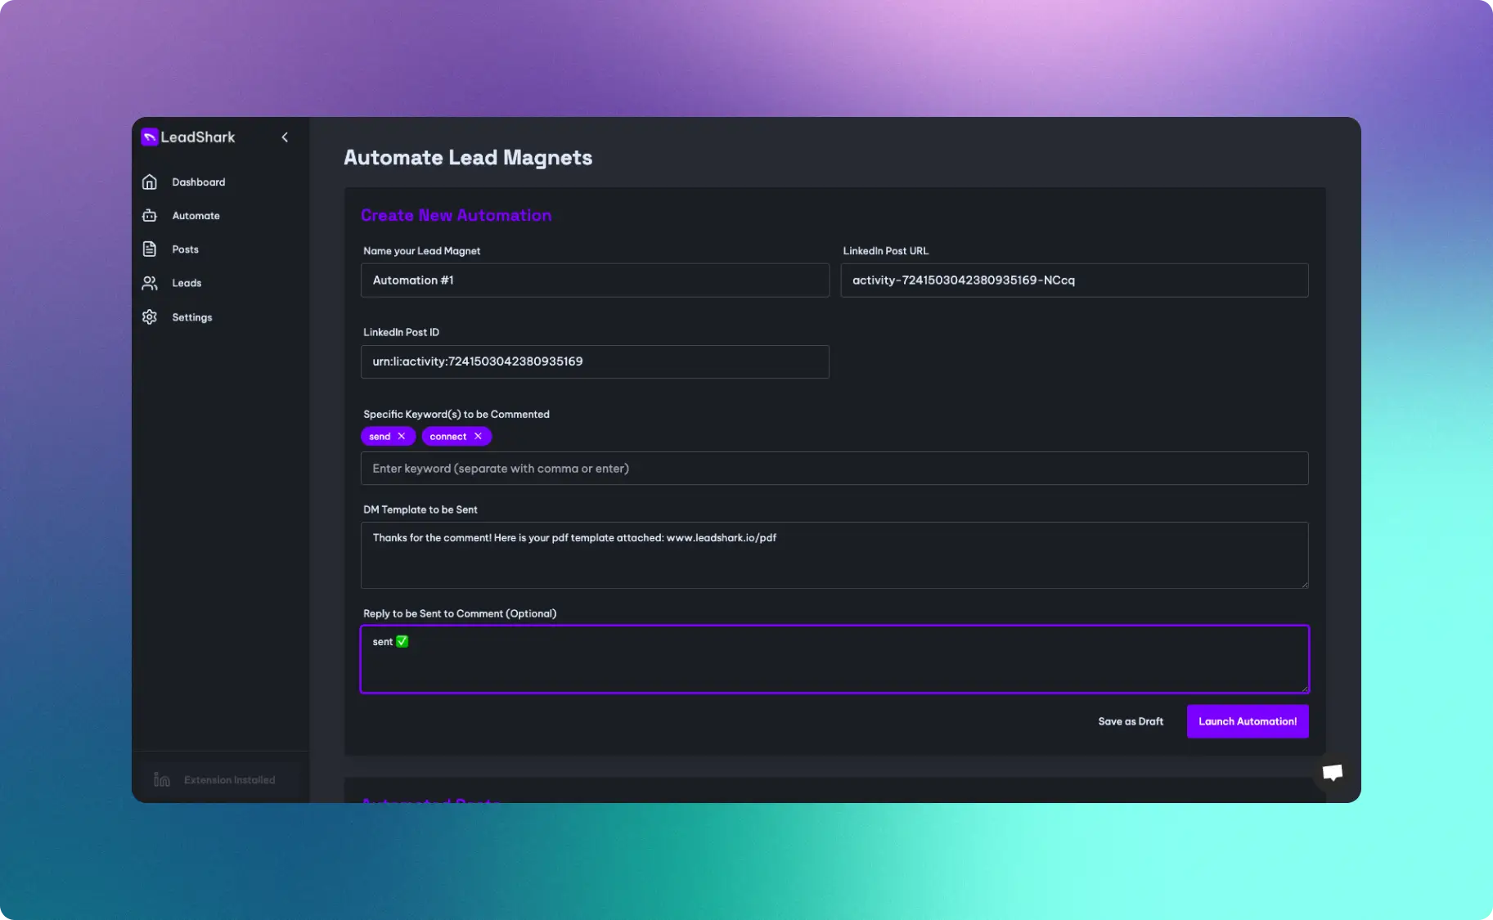Click the LinkedIn Extension Installed icon

coord(161,779)
